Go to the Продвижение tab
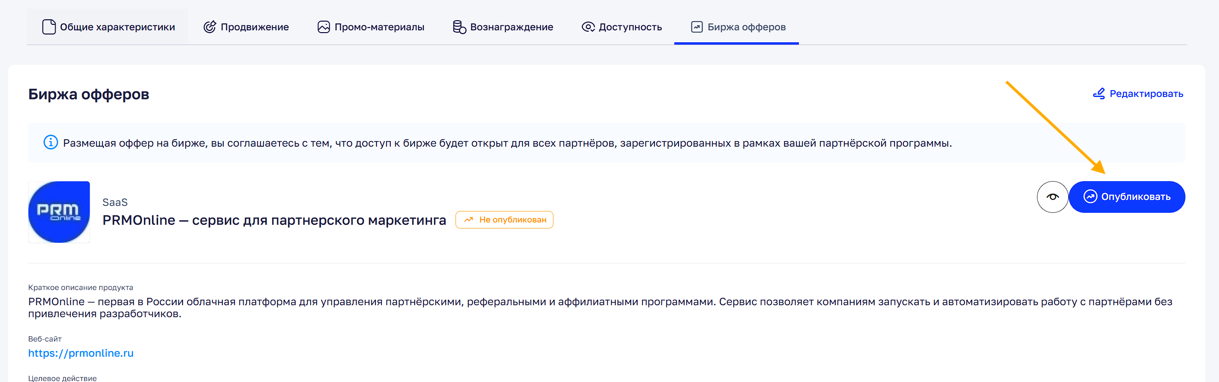Viewport: 1219px width, 382px height. click(x=255, y=27)
